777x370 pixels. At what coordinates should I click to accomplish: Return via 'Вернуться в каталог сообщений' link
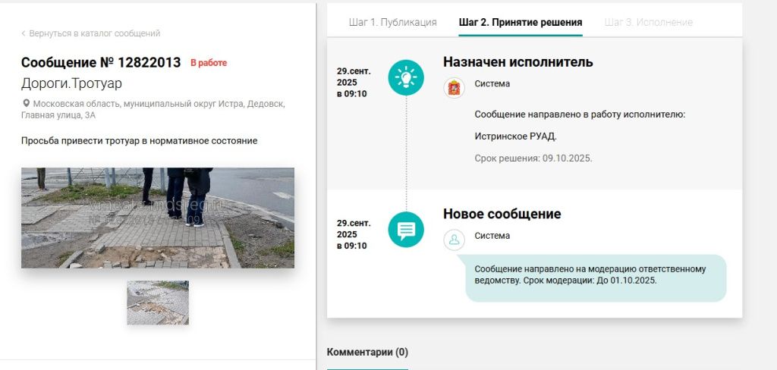point(94,33)
